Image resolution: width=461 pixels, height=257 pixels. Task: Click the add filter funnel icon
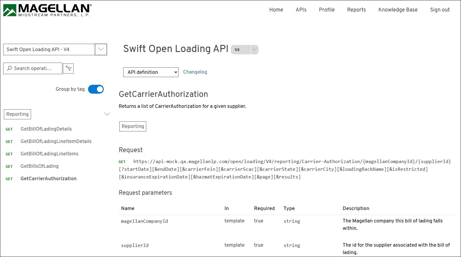pyautogui.click(x=68, y=68)
